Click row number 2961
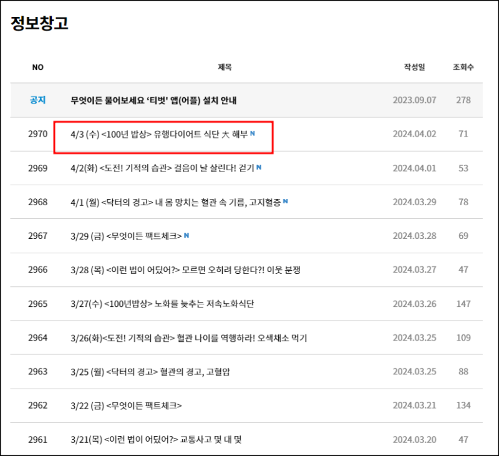 (x=38, y=440)
